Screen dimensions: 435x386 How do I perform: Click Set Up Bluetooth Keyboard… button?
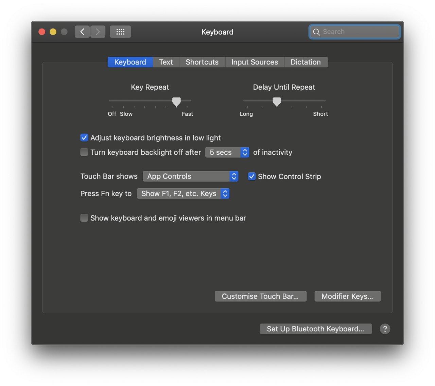point(316,329)
